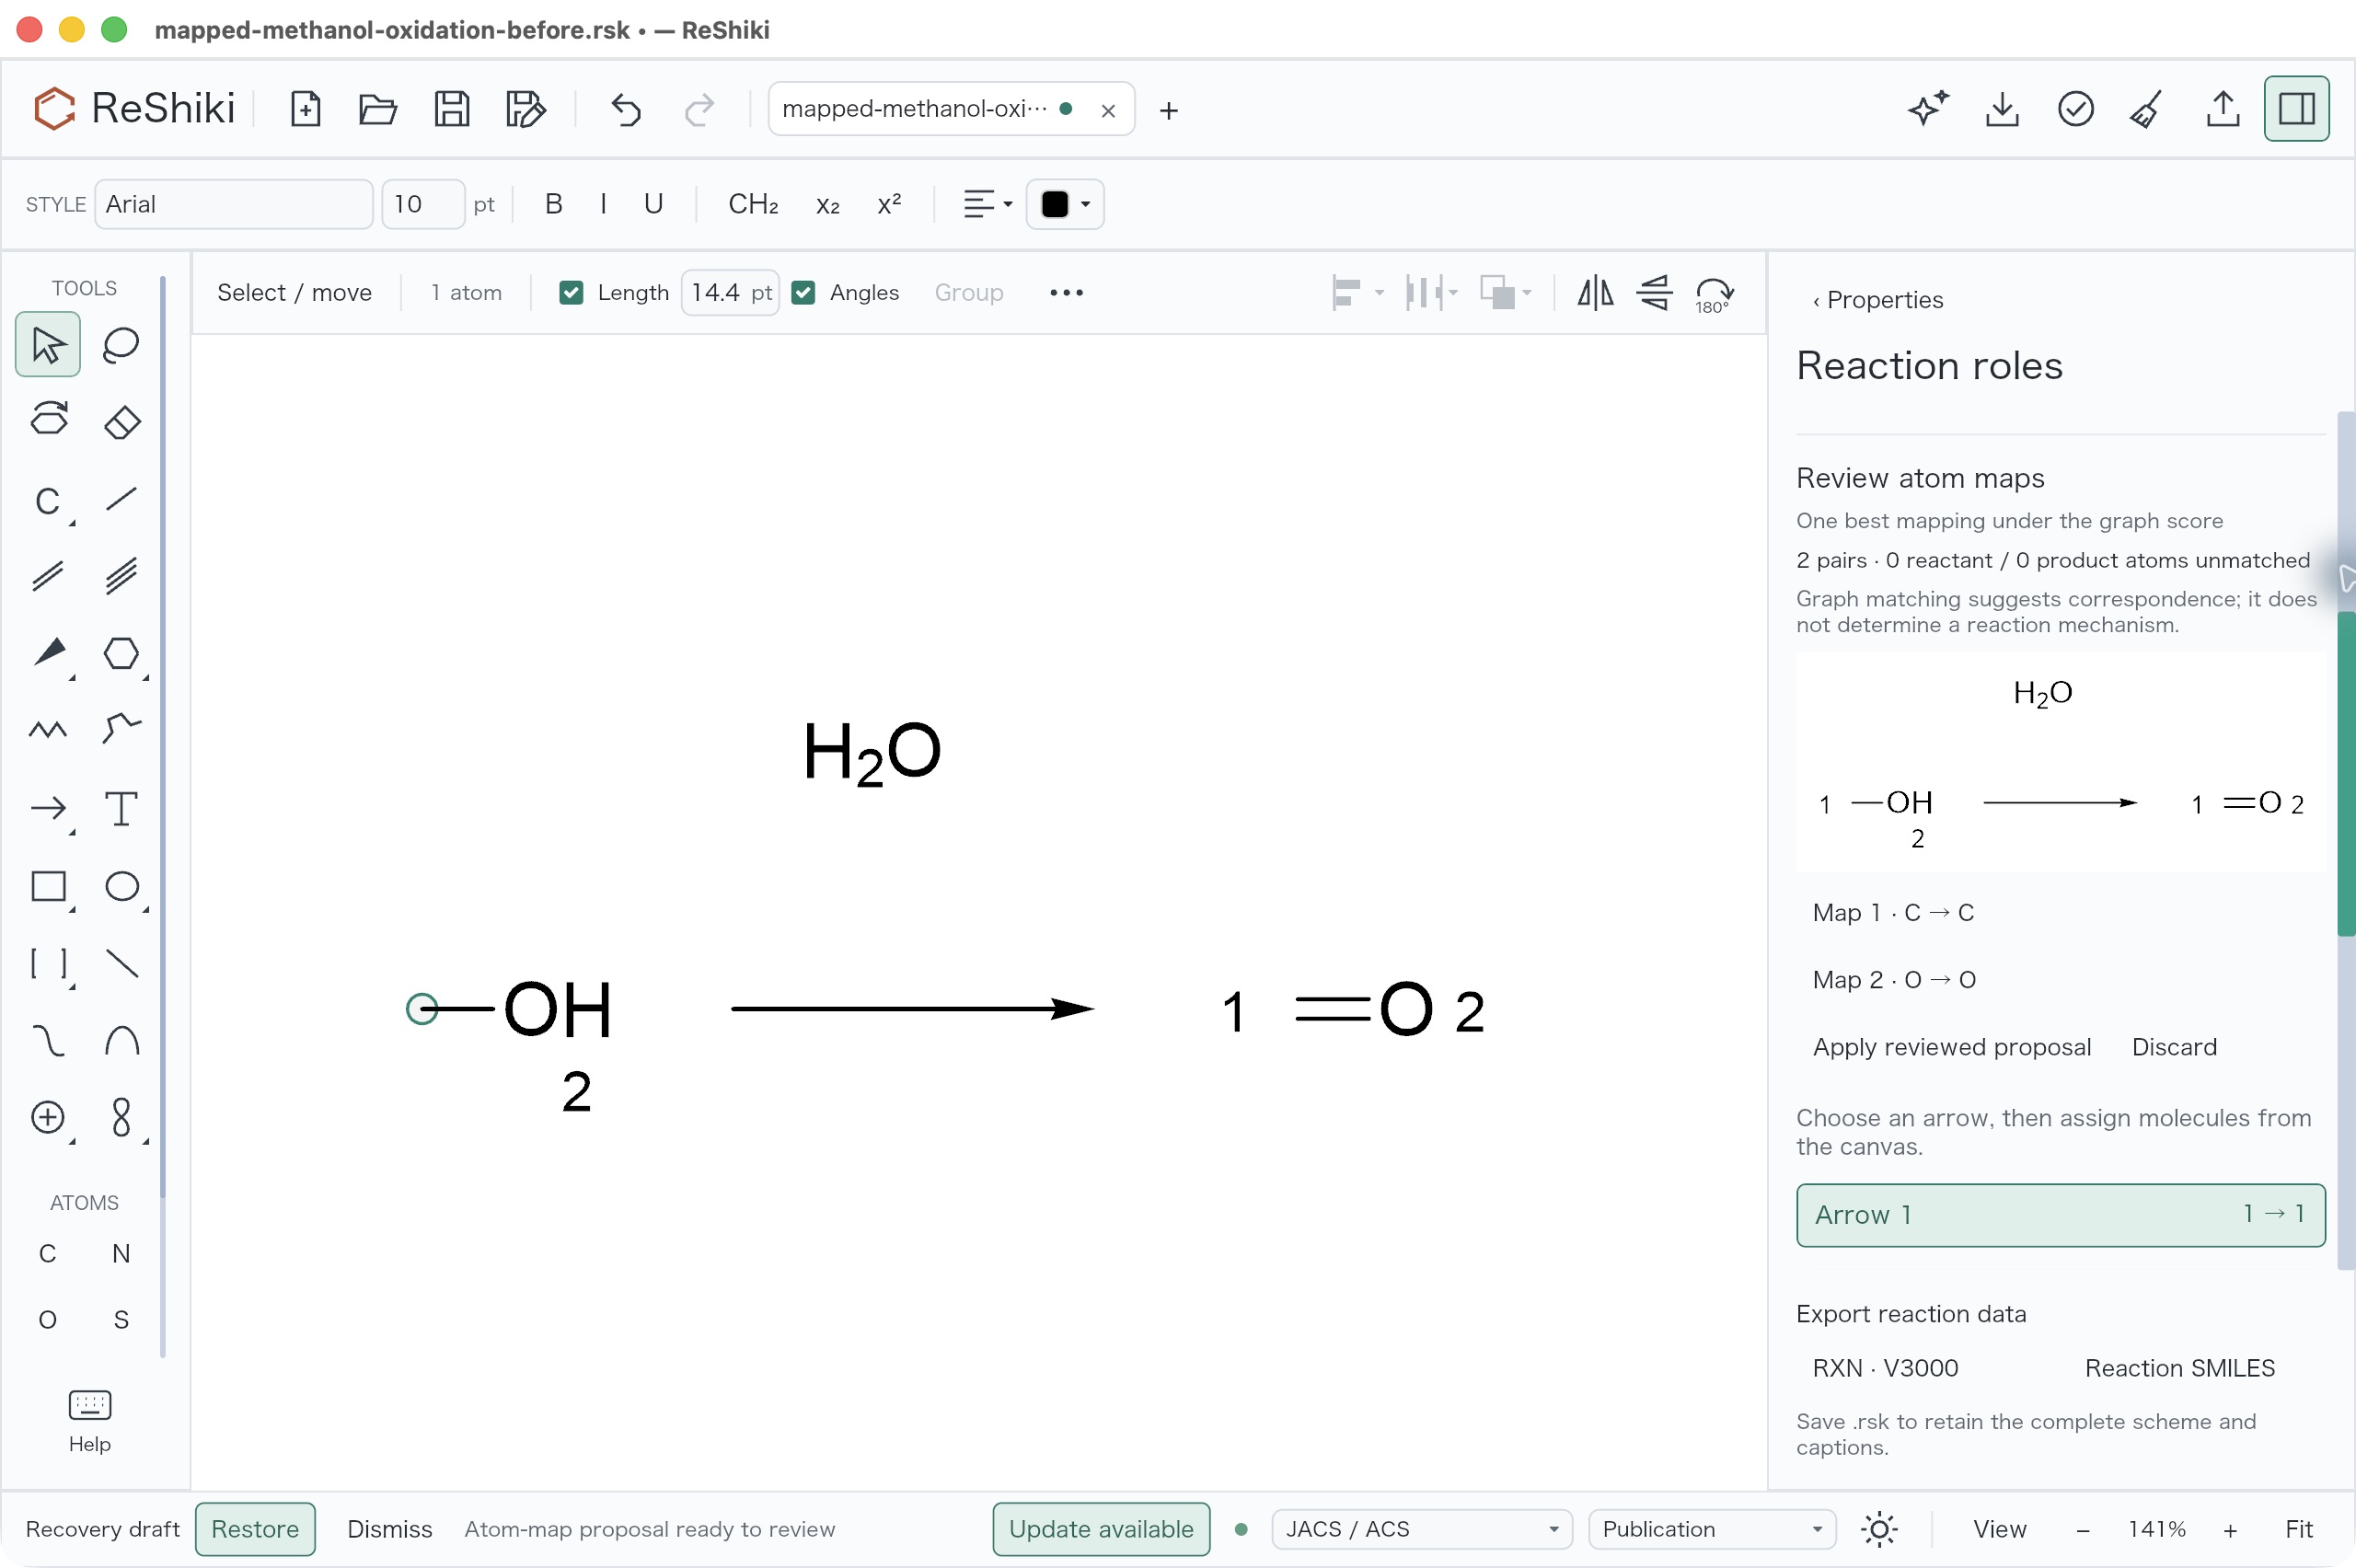Screen dimensions: 2356x1568
Task: Toggle the Angles checkbox
Action: [803, 293]
